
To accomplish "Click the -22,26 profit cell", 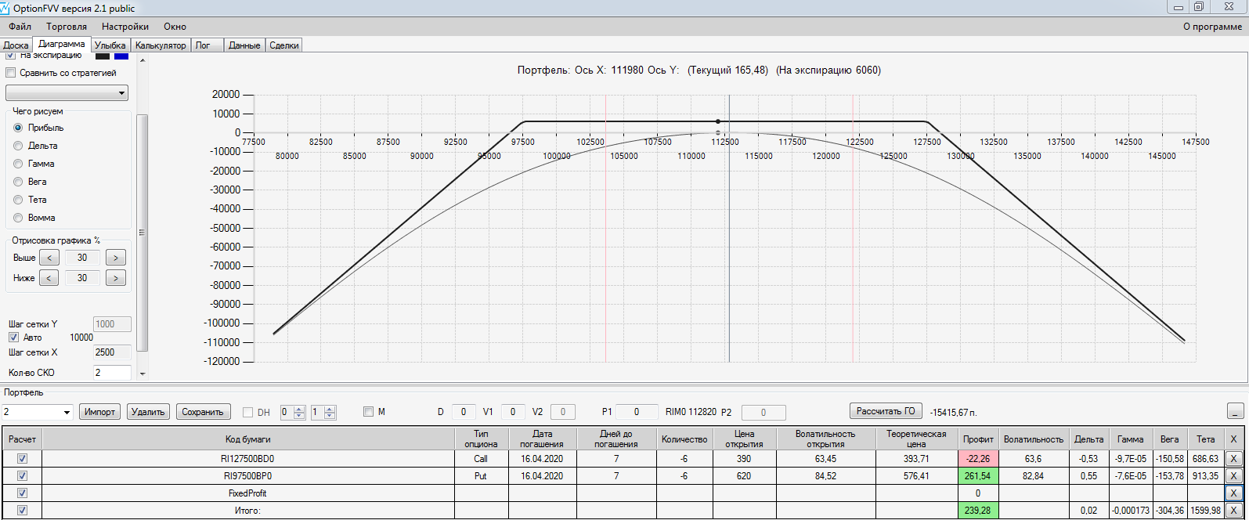I will (978, 459).
